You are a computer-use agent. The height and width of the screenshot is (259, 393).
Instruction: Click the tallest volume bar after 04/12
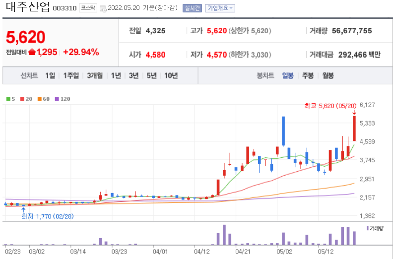(x=224, y=235)
